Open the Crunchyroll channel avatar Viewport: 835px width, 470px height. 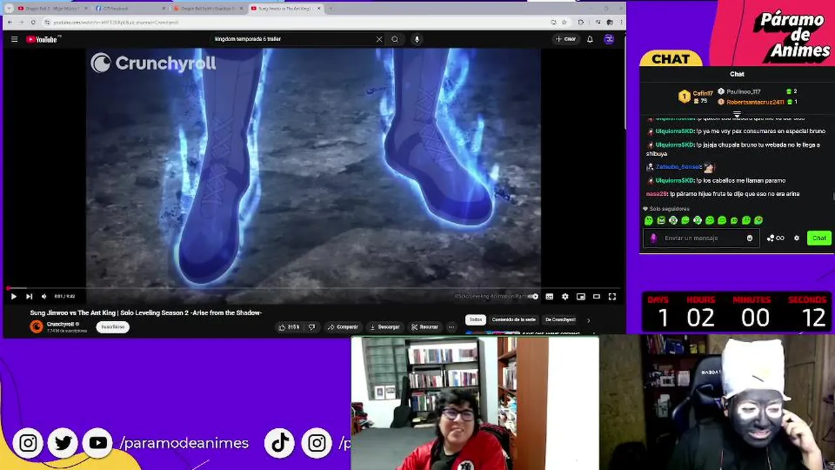click(x=37, y=327)
